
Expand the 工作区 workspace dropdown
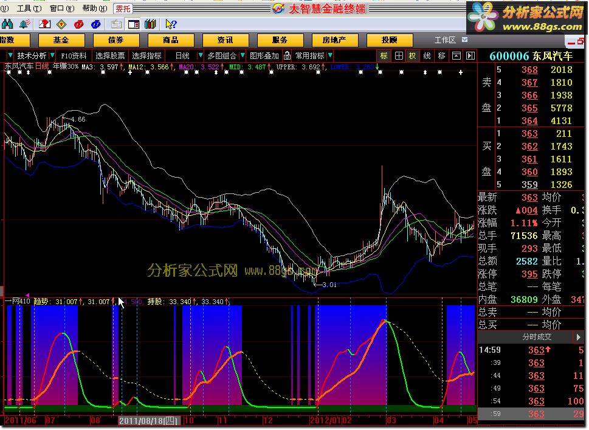[x=464, y=40]
